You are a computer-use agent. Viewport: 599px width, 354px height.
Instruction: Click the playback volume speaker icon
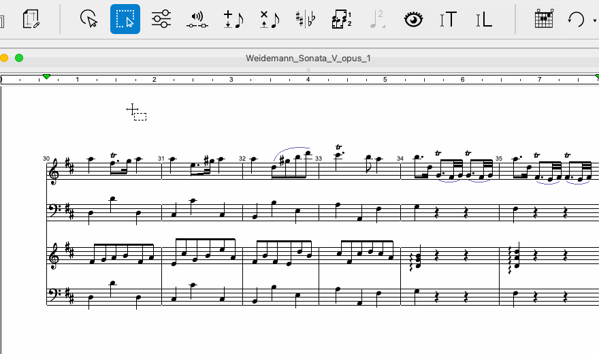197,20
